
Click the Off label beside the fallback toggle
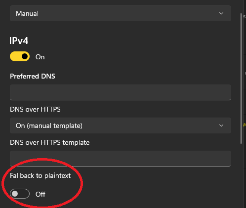click(41, 194)
